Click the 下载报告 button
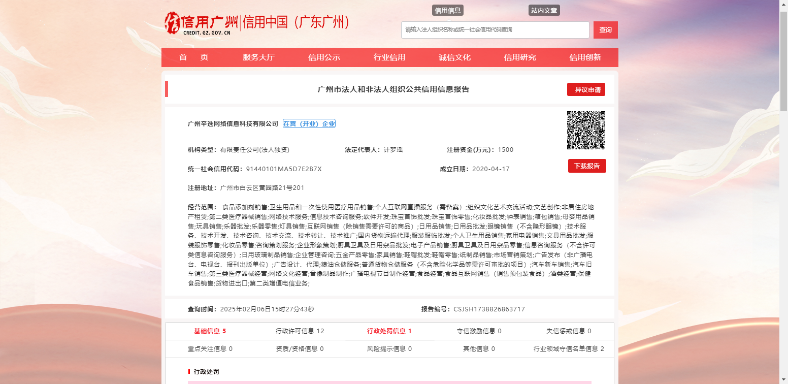The width and height of the screenshot is (788, 384). coord(587,166)
